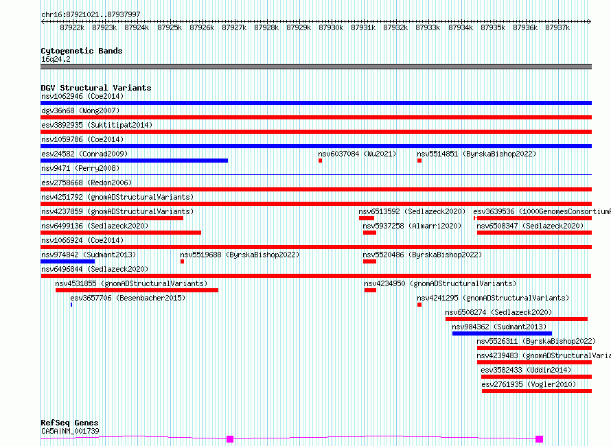Open variant nsv6496844 (Sedlazeck2020)
Image resolution: width=611 pixels, height=446 pixels.
point(95,269)
